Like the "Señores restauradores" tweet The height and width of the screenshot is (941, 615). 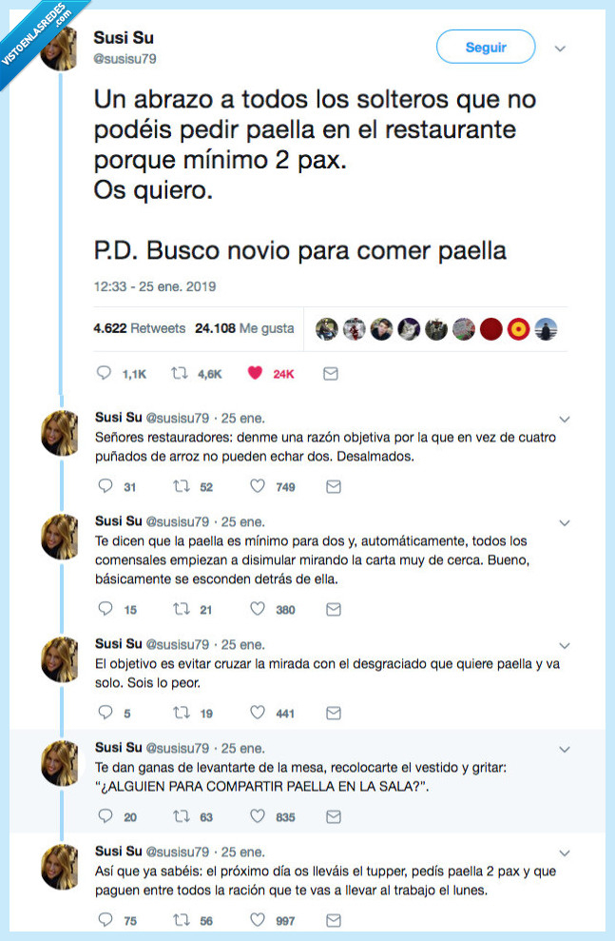256,487
